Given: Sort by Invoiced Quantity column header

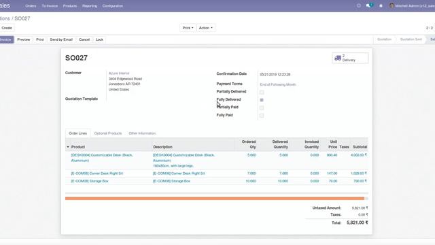Looking at the screenshot, I should pyautogui.click(x=311, y=144).
